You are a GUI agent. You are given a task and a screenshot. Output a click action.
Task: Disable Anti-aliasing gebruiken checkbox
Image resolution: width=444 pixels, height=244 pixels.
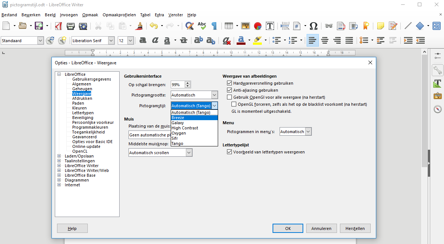(229, 90)
